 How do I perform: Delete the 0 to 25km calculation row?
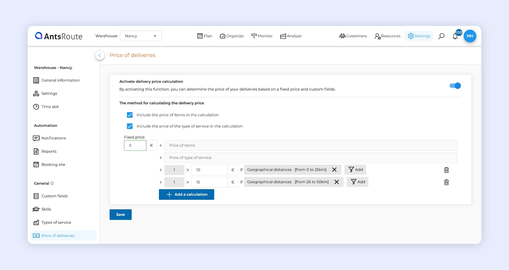click(x=446, y=170)
